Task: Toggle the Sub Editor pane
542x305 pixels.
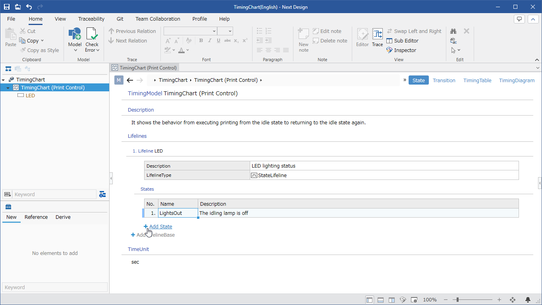Action: 402,41
